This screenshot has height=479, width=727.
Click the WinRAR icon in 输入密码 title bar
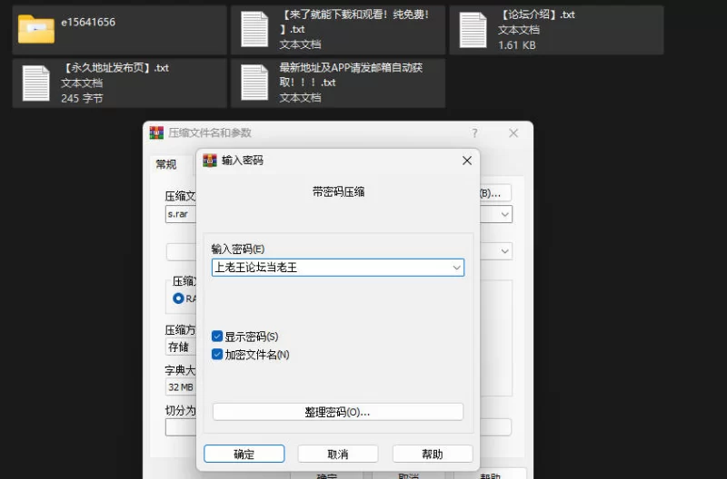(210, 161)
